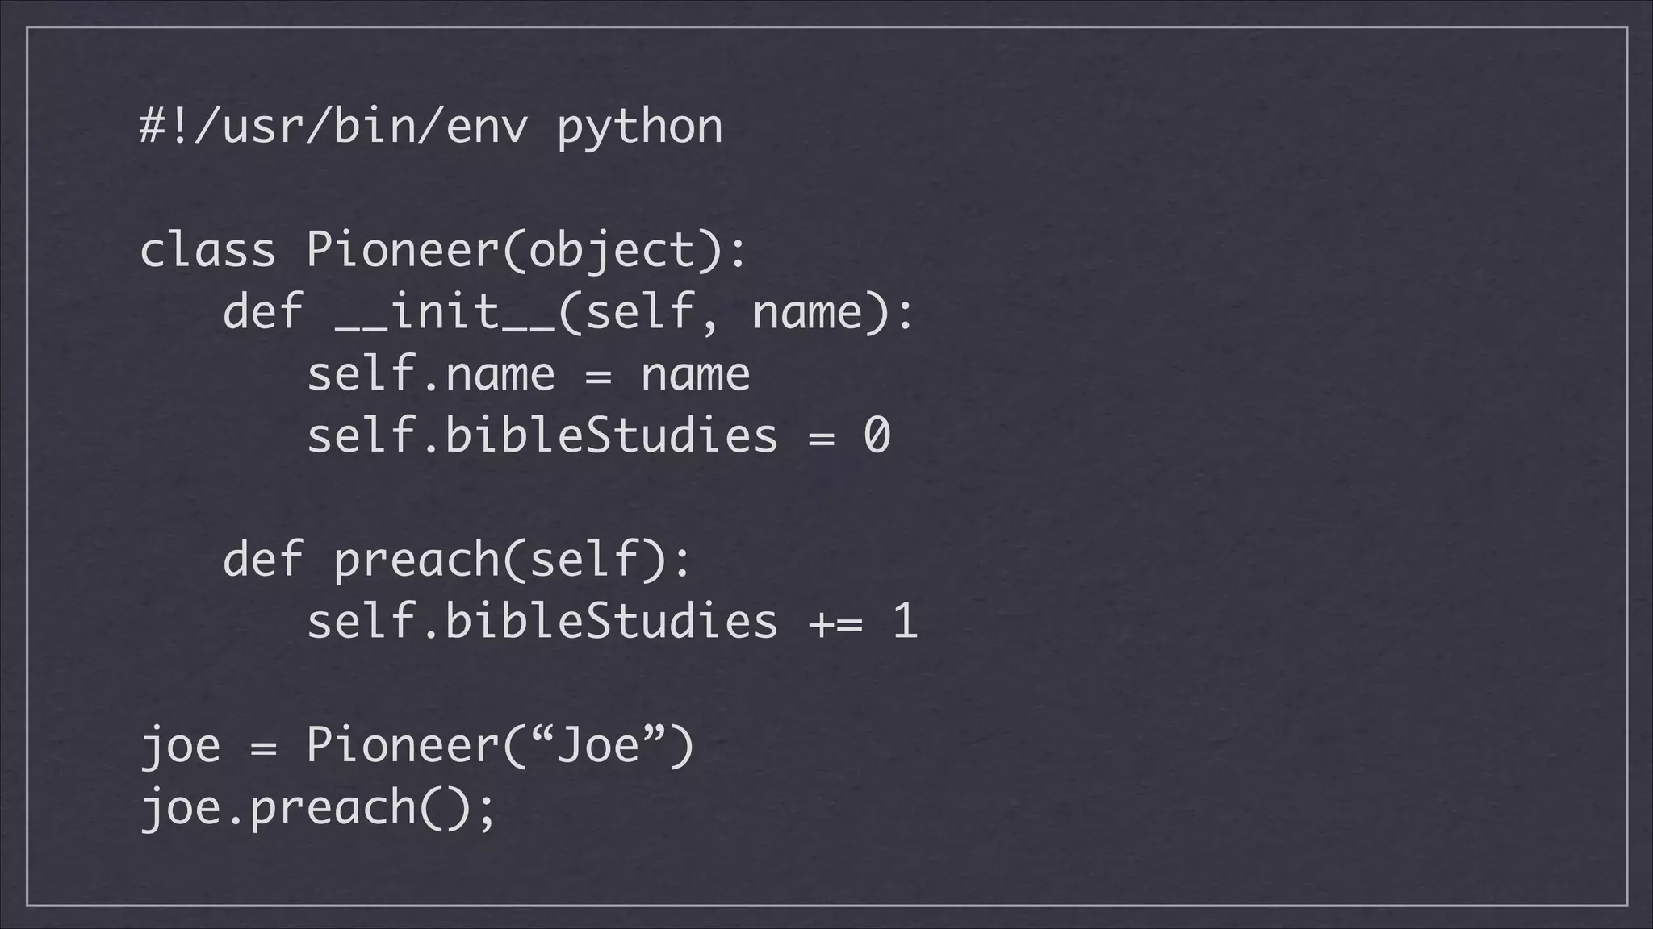This screenshot has height=929, width=1653.
Task: Click the zero value after bibleStudies
Action: [877, 435]
